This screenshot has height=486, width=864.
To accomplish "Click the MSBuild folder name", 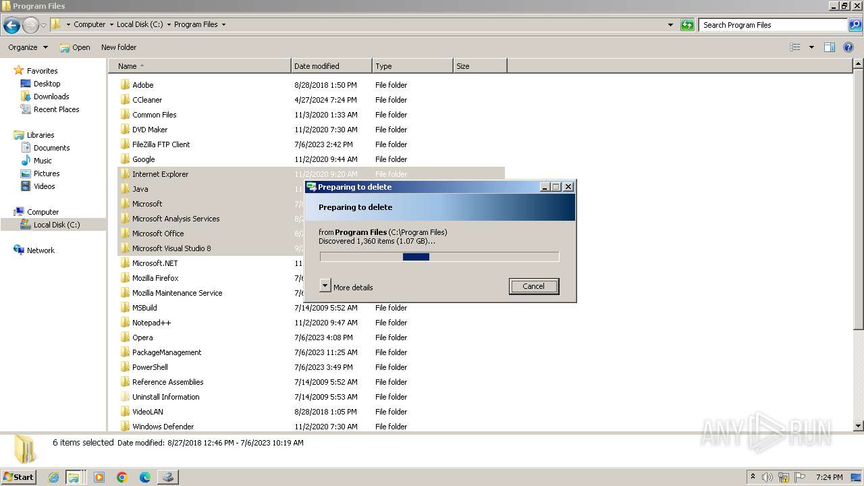I will tap(144, 308).
